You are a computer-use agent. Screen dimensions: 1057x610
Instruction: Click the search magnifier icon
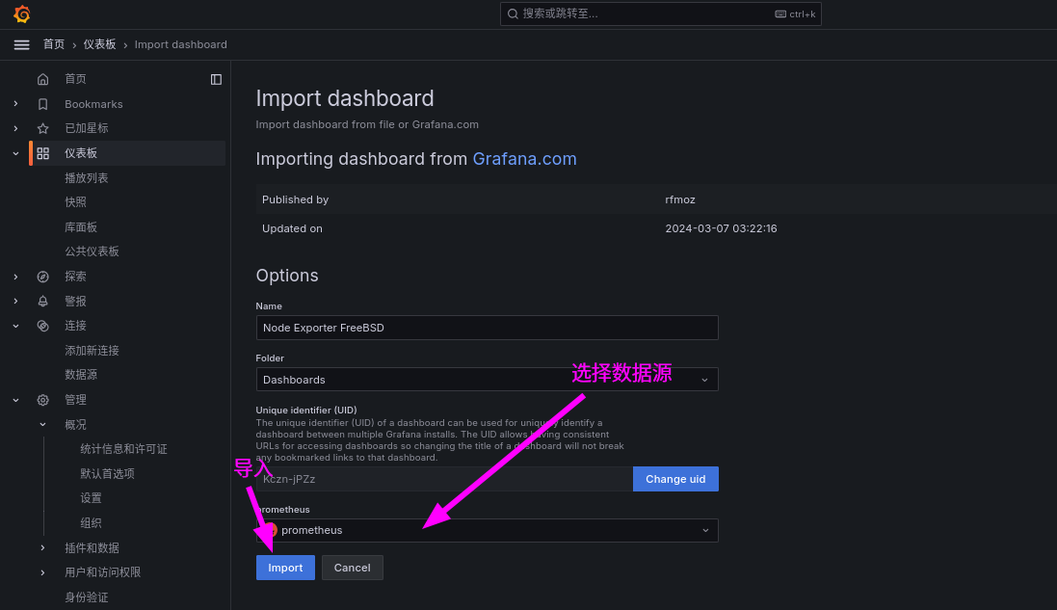513,13
